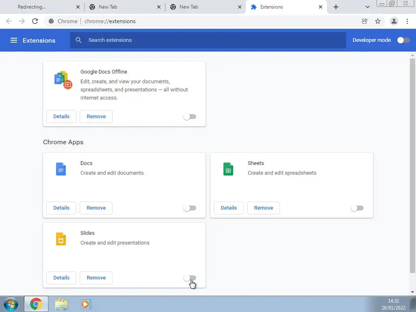Click scrollbar down arrow
This screenshot has width=416, height=312.
412,292
